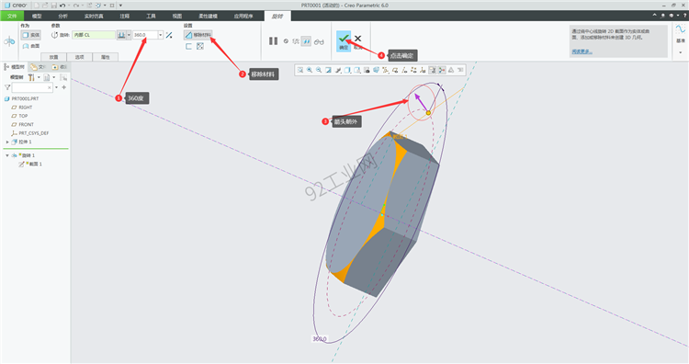Toggle the 移除材料 remove material option
Viewport: 689px width, 364px height.
198,35
